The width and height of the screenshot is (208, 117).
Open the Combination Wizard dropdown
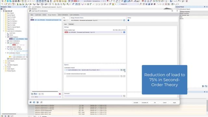click(x=119, y=70)
